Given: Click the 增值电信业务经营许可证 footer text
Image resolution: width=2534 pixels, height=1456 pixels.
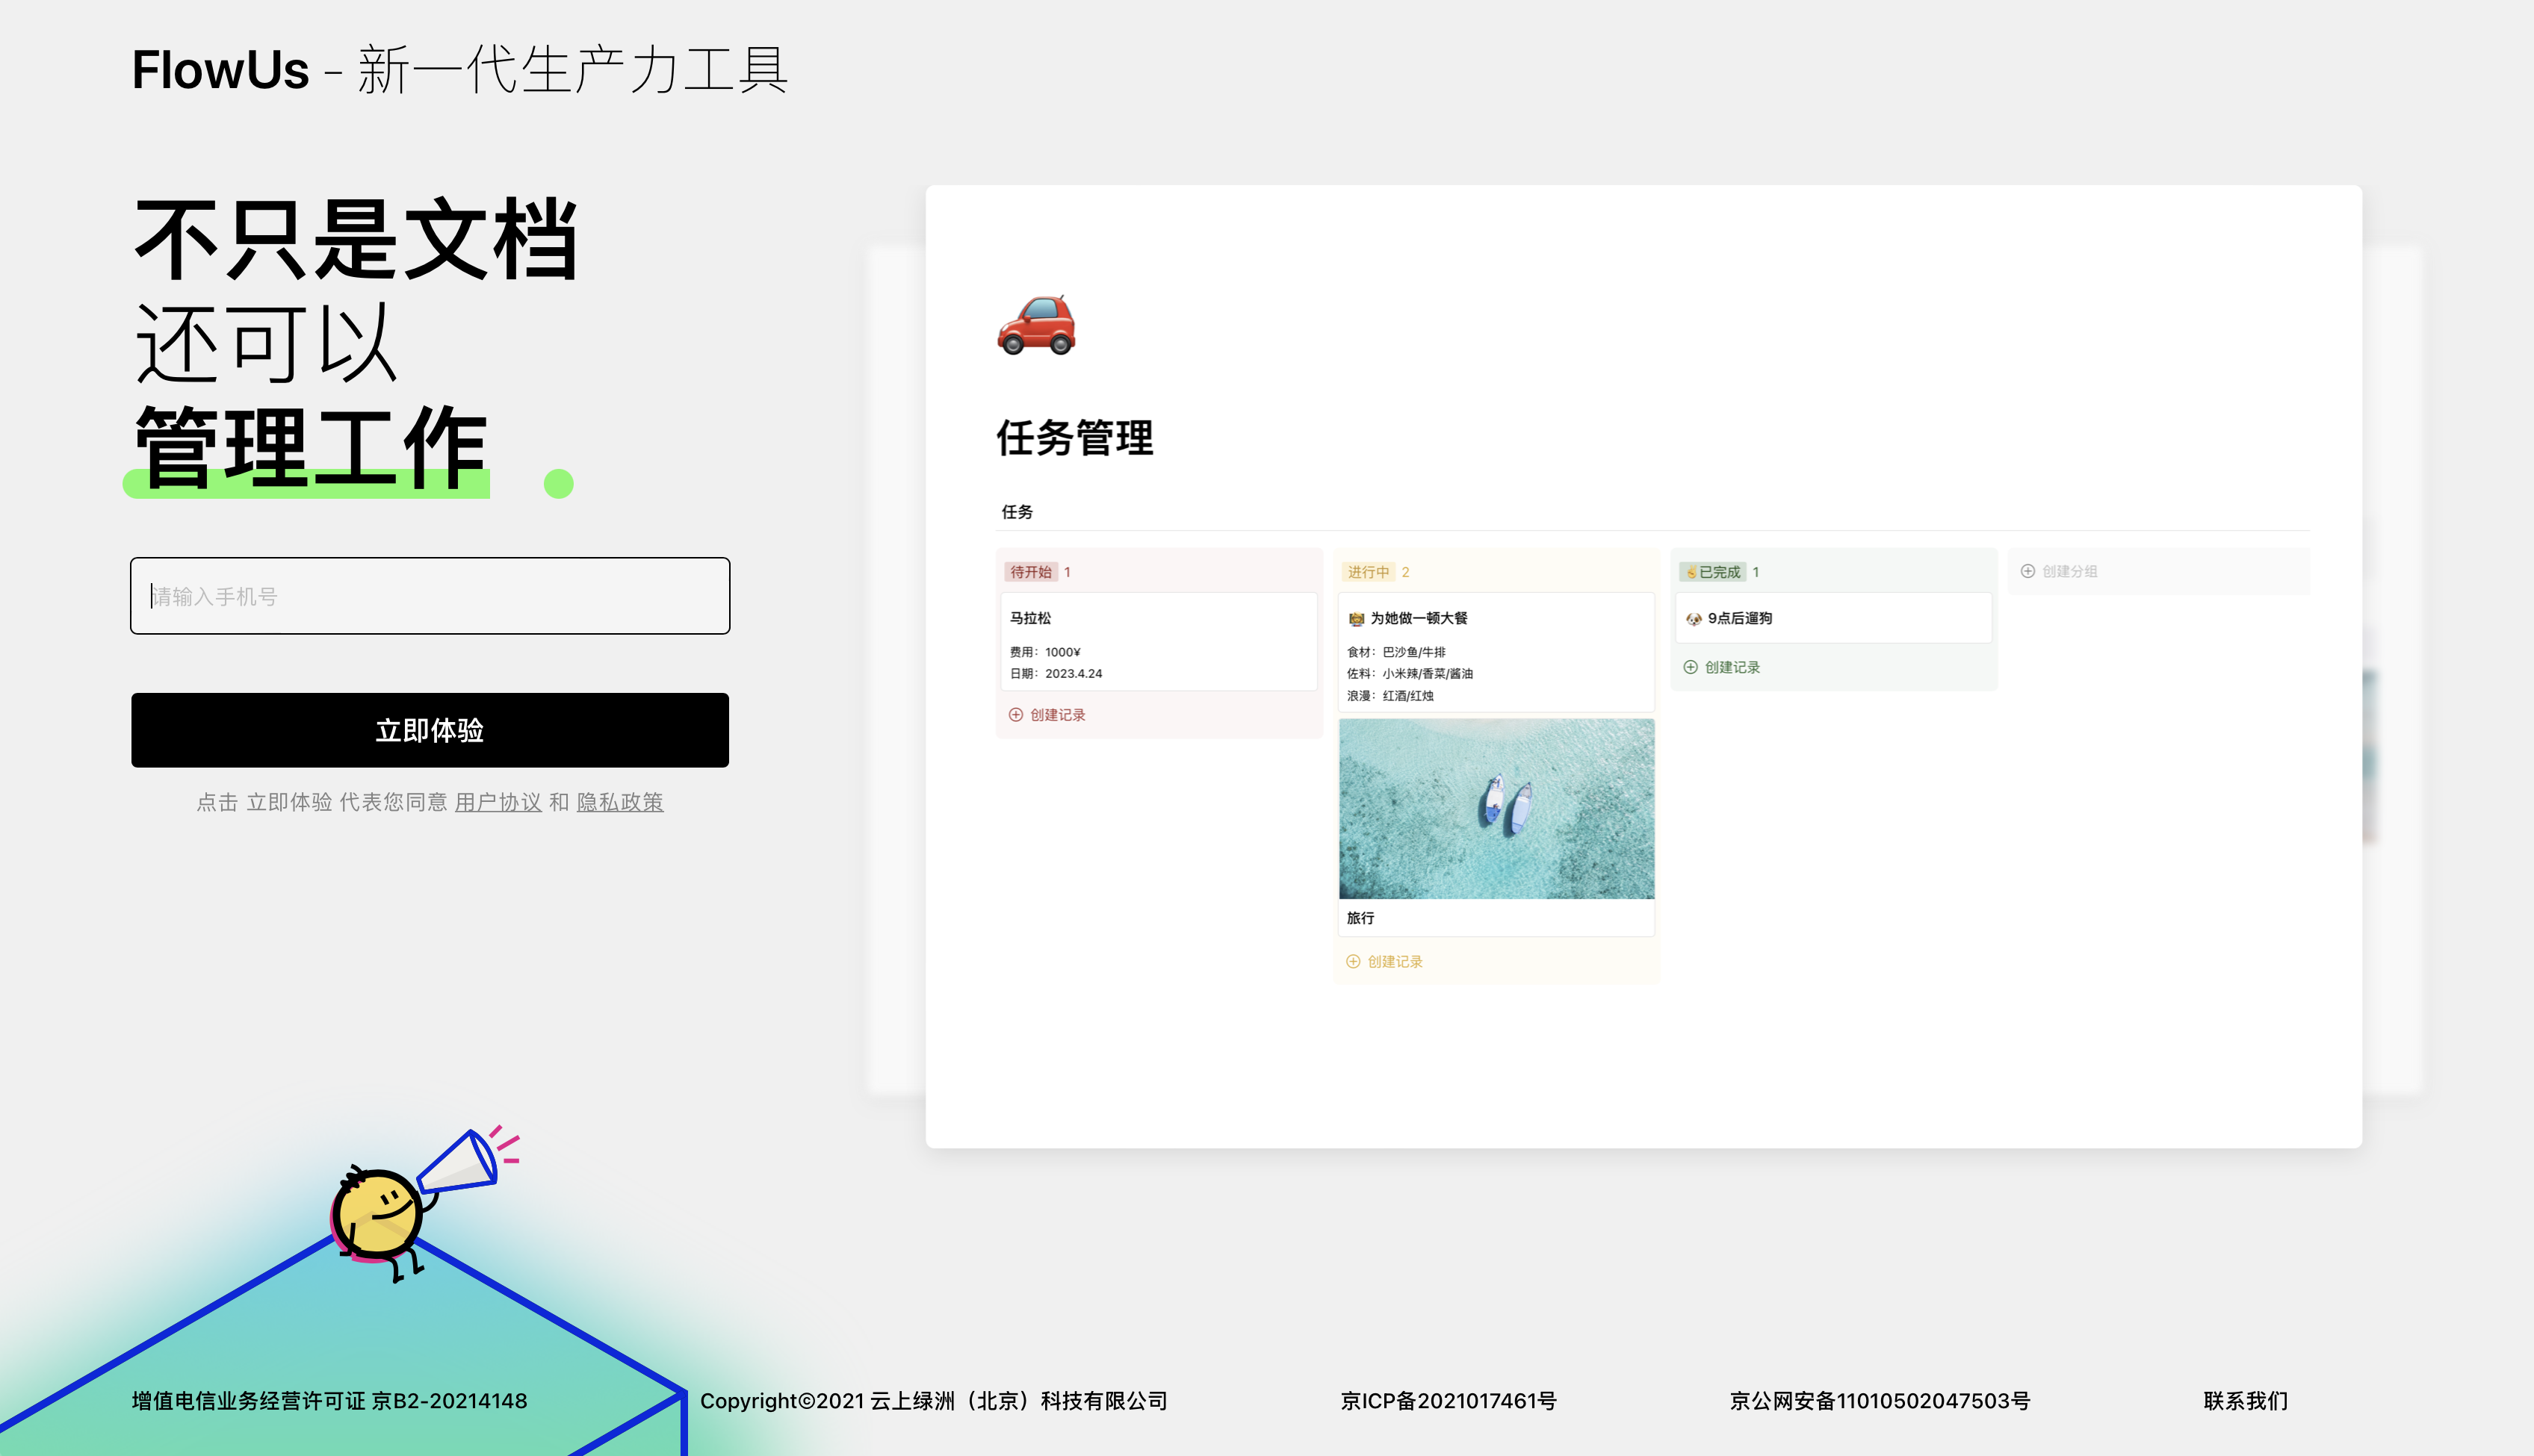Looking at the screenshot, I should [330, 1401].
